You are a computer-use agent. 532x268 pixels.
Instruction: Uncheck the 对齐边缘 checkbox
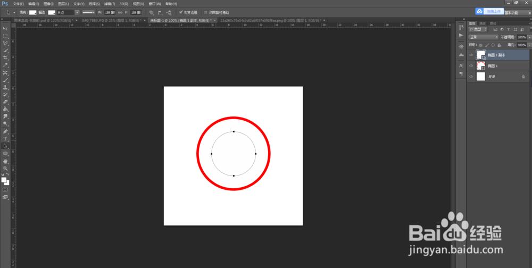pos(181,13)
